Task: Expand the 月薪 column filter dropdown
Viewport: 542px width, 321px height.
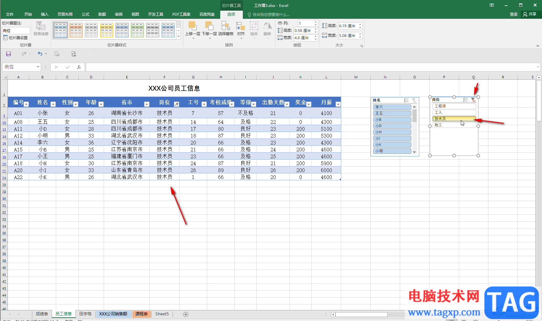Action: point(338,104)
